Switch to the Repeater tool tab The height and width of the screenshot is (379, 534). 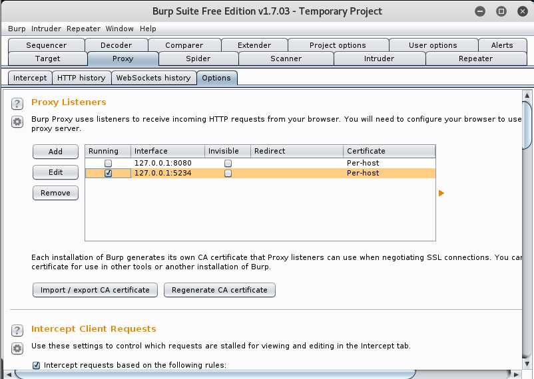point(476,59)
